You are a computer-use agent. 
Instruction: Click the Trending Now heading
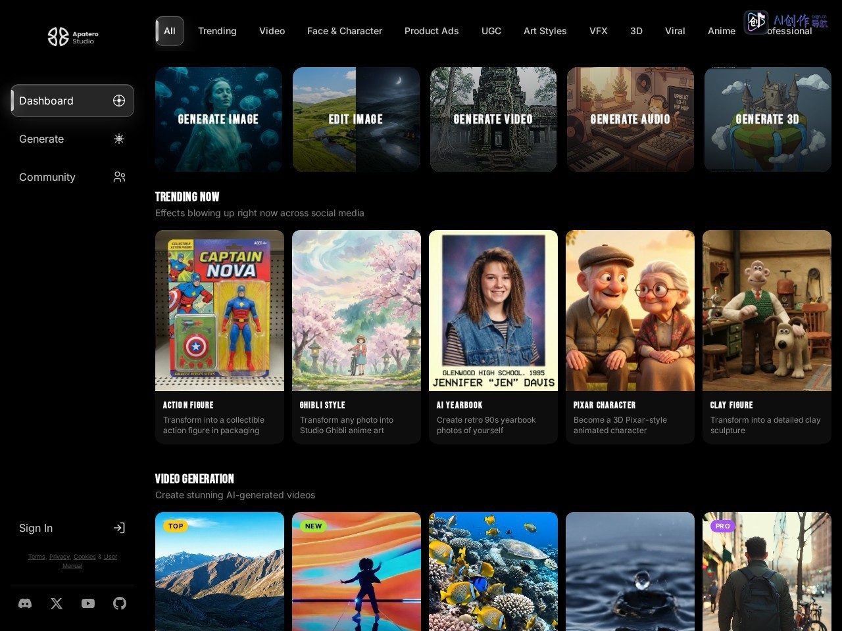187,197
